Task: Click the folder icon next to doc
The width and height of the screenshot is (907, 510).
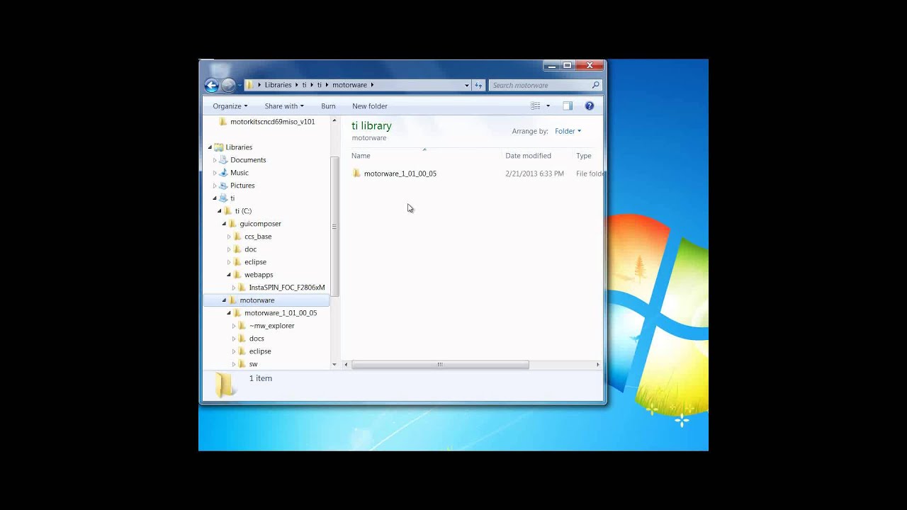Action: pos(238,249)
